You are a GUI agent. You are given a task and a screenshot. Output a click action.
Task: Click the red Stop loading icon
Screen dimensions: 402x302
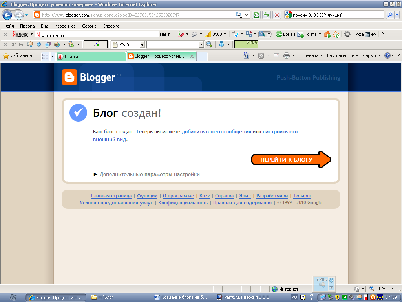(277, 15)
